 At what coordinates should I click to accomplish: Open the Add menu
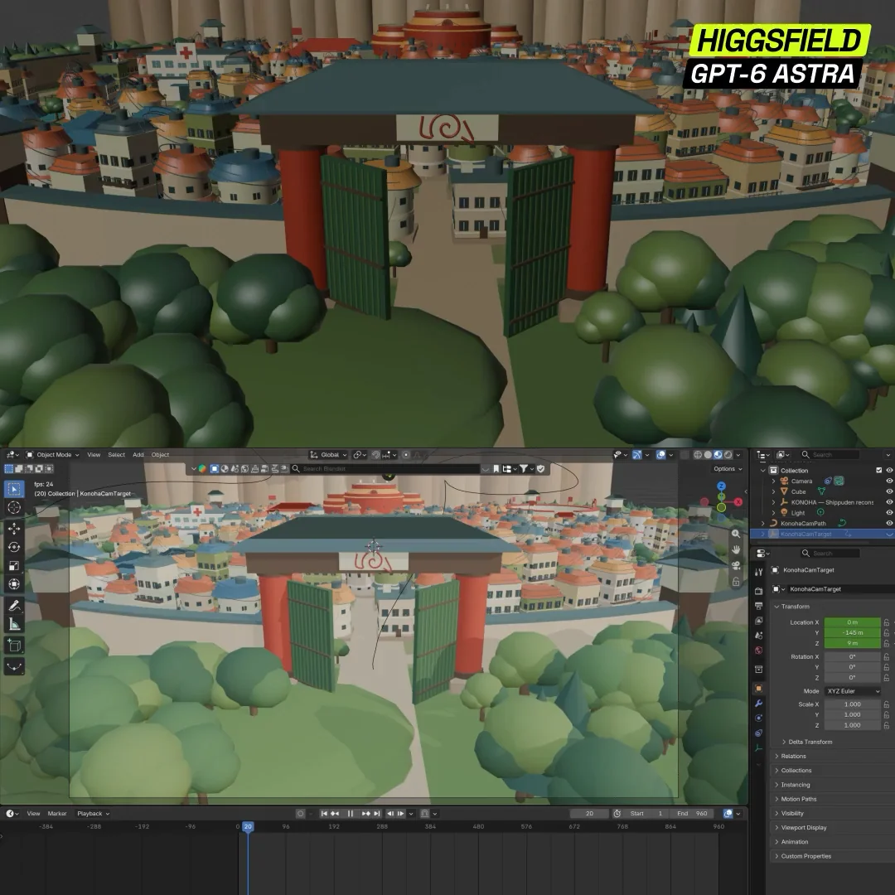138,455
